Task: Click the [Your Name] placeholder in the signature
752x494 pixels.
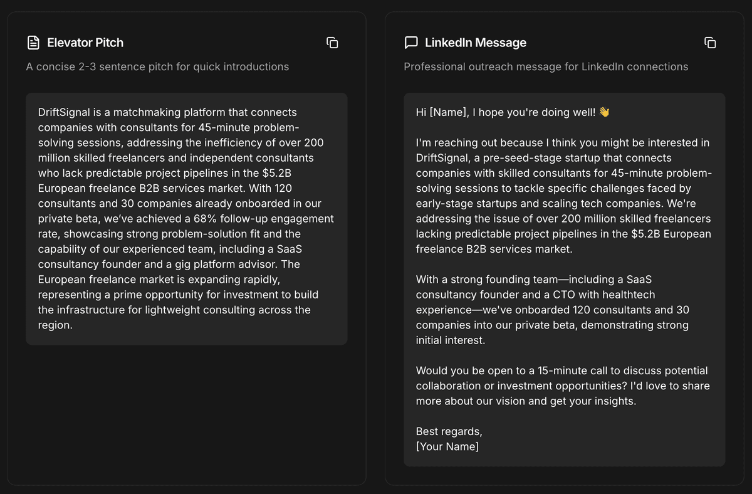Action: [447, 446]
